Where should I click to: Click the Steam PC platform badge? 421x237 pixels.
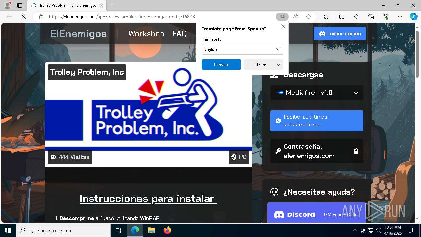pos(239,157)
